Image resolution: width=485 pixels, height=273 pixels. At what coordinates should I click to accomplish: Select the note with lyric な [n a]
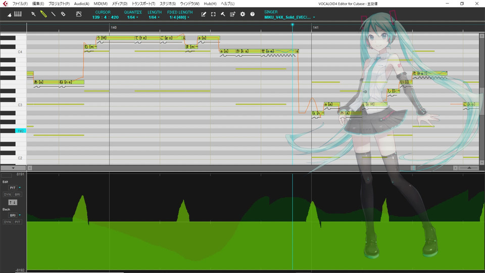click(318, 113)
